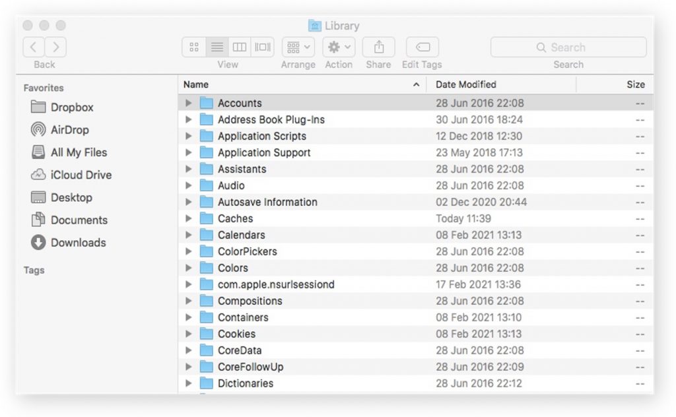Switch to icon view in toolbar
676x417 pixels.
[x=194, y=48]
